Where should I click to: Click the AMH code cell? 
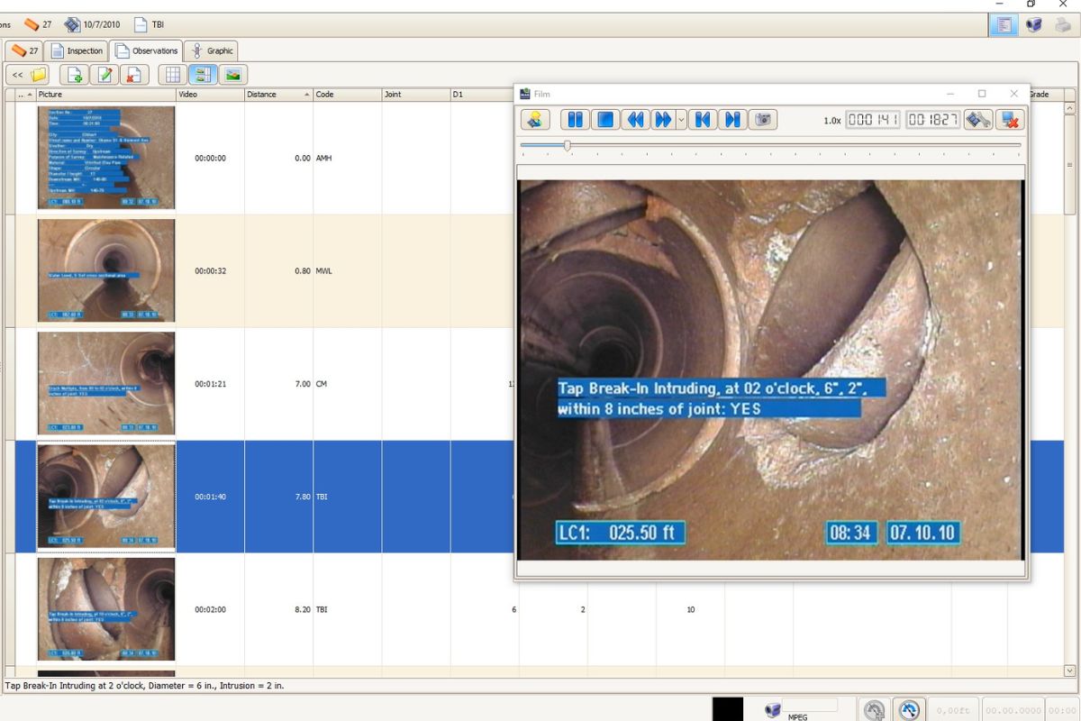347,159
